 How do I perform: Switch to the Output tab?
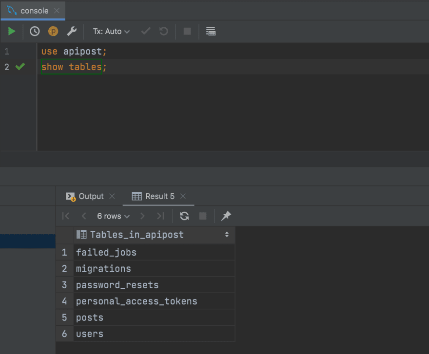[x=91, y=196]
